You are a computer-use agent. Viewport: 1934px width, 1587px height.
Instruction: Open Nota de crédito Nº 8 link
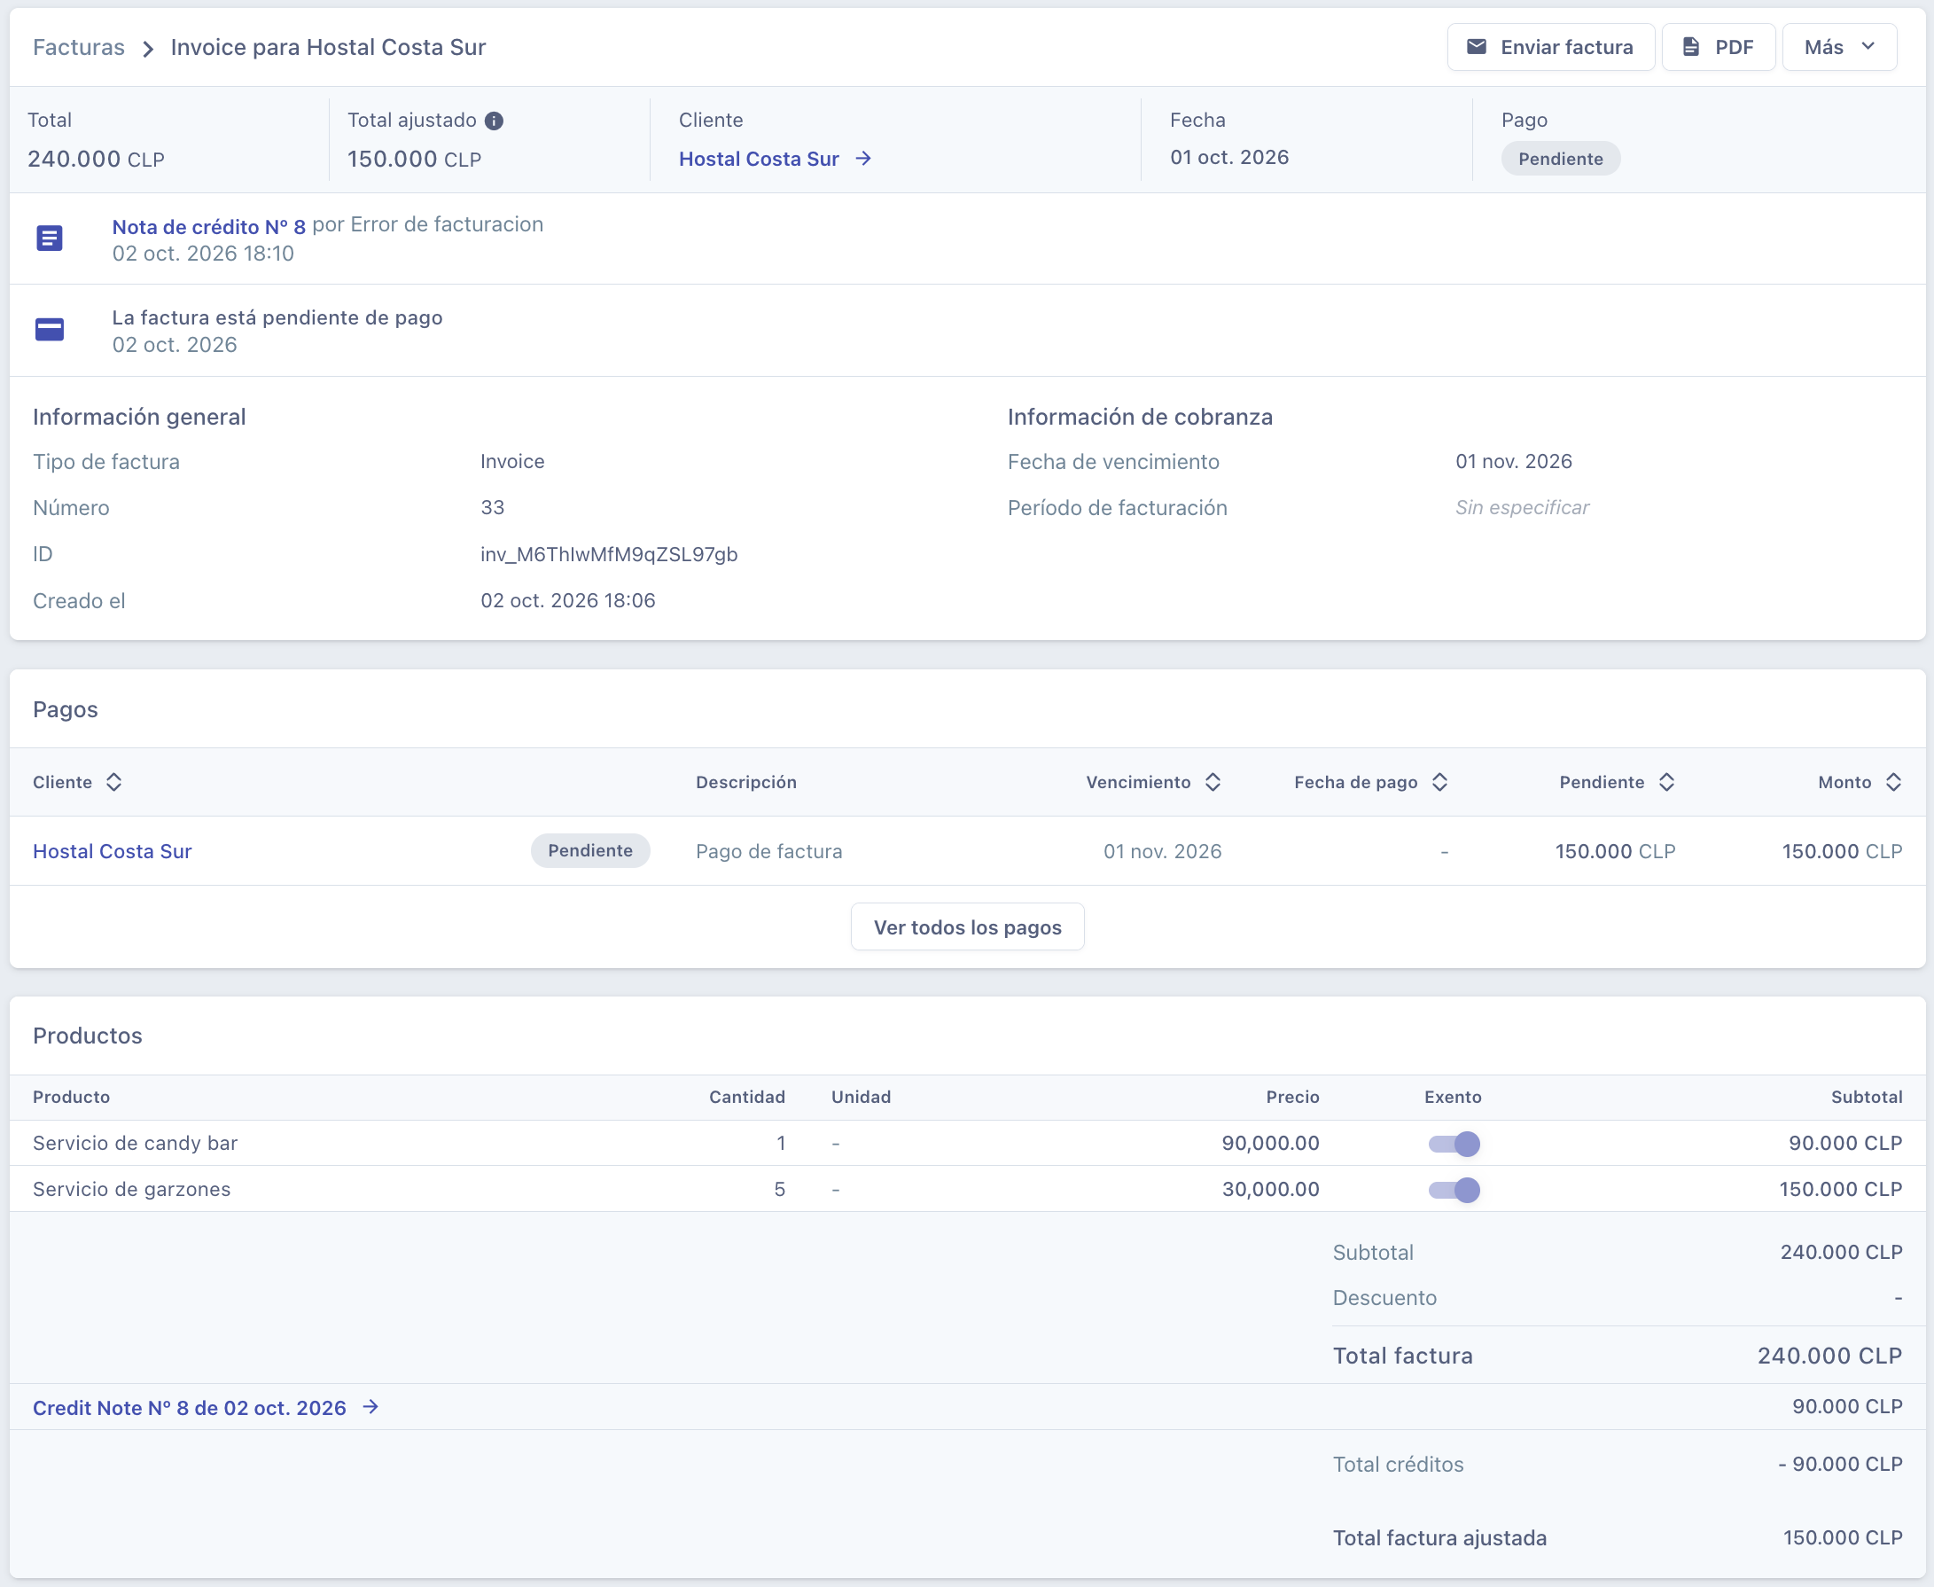(x=208, y=227)
